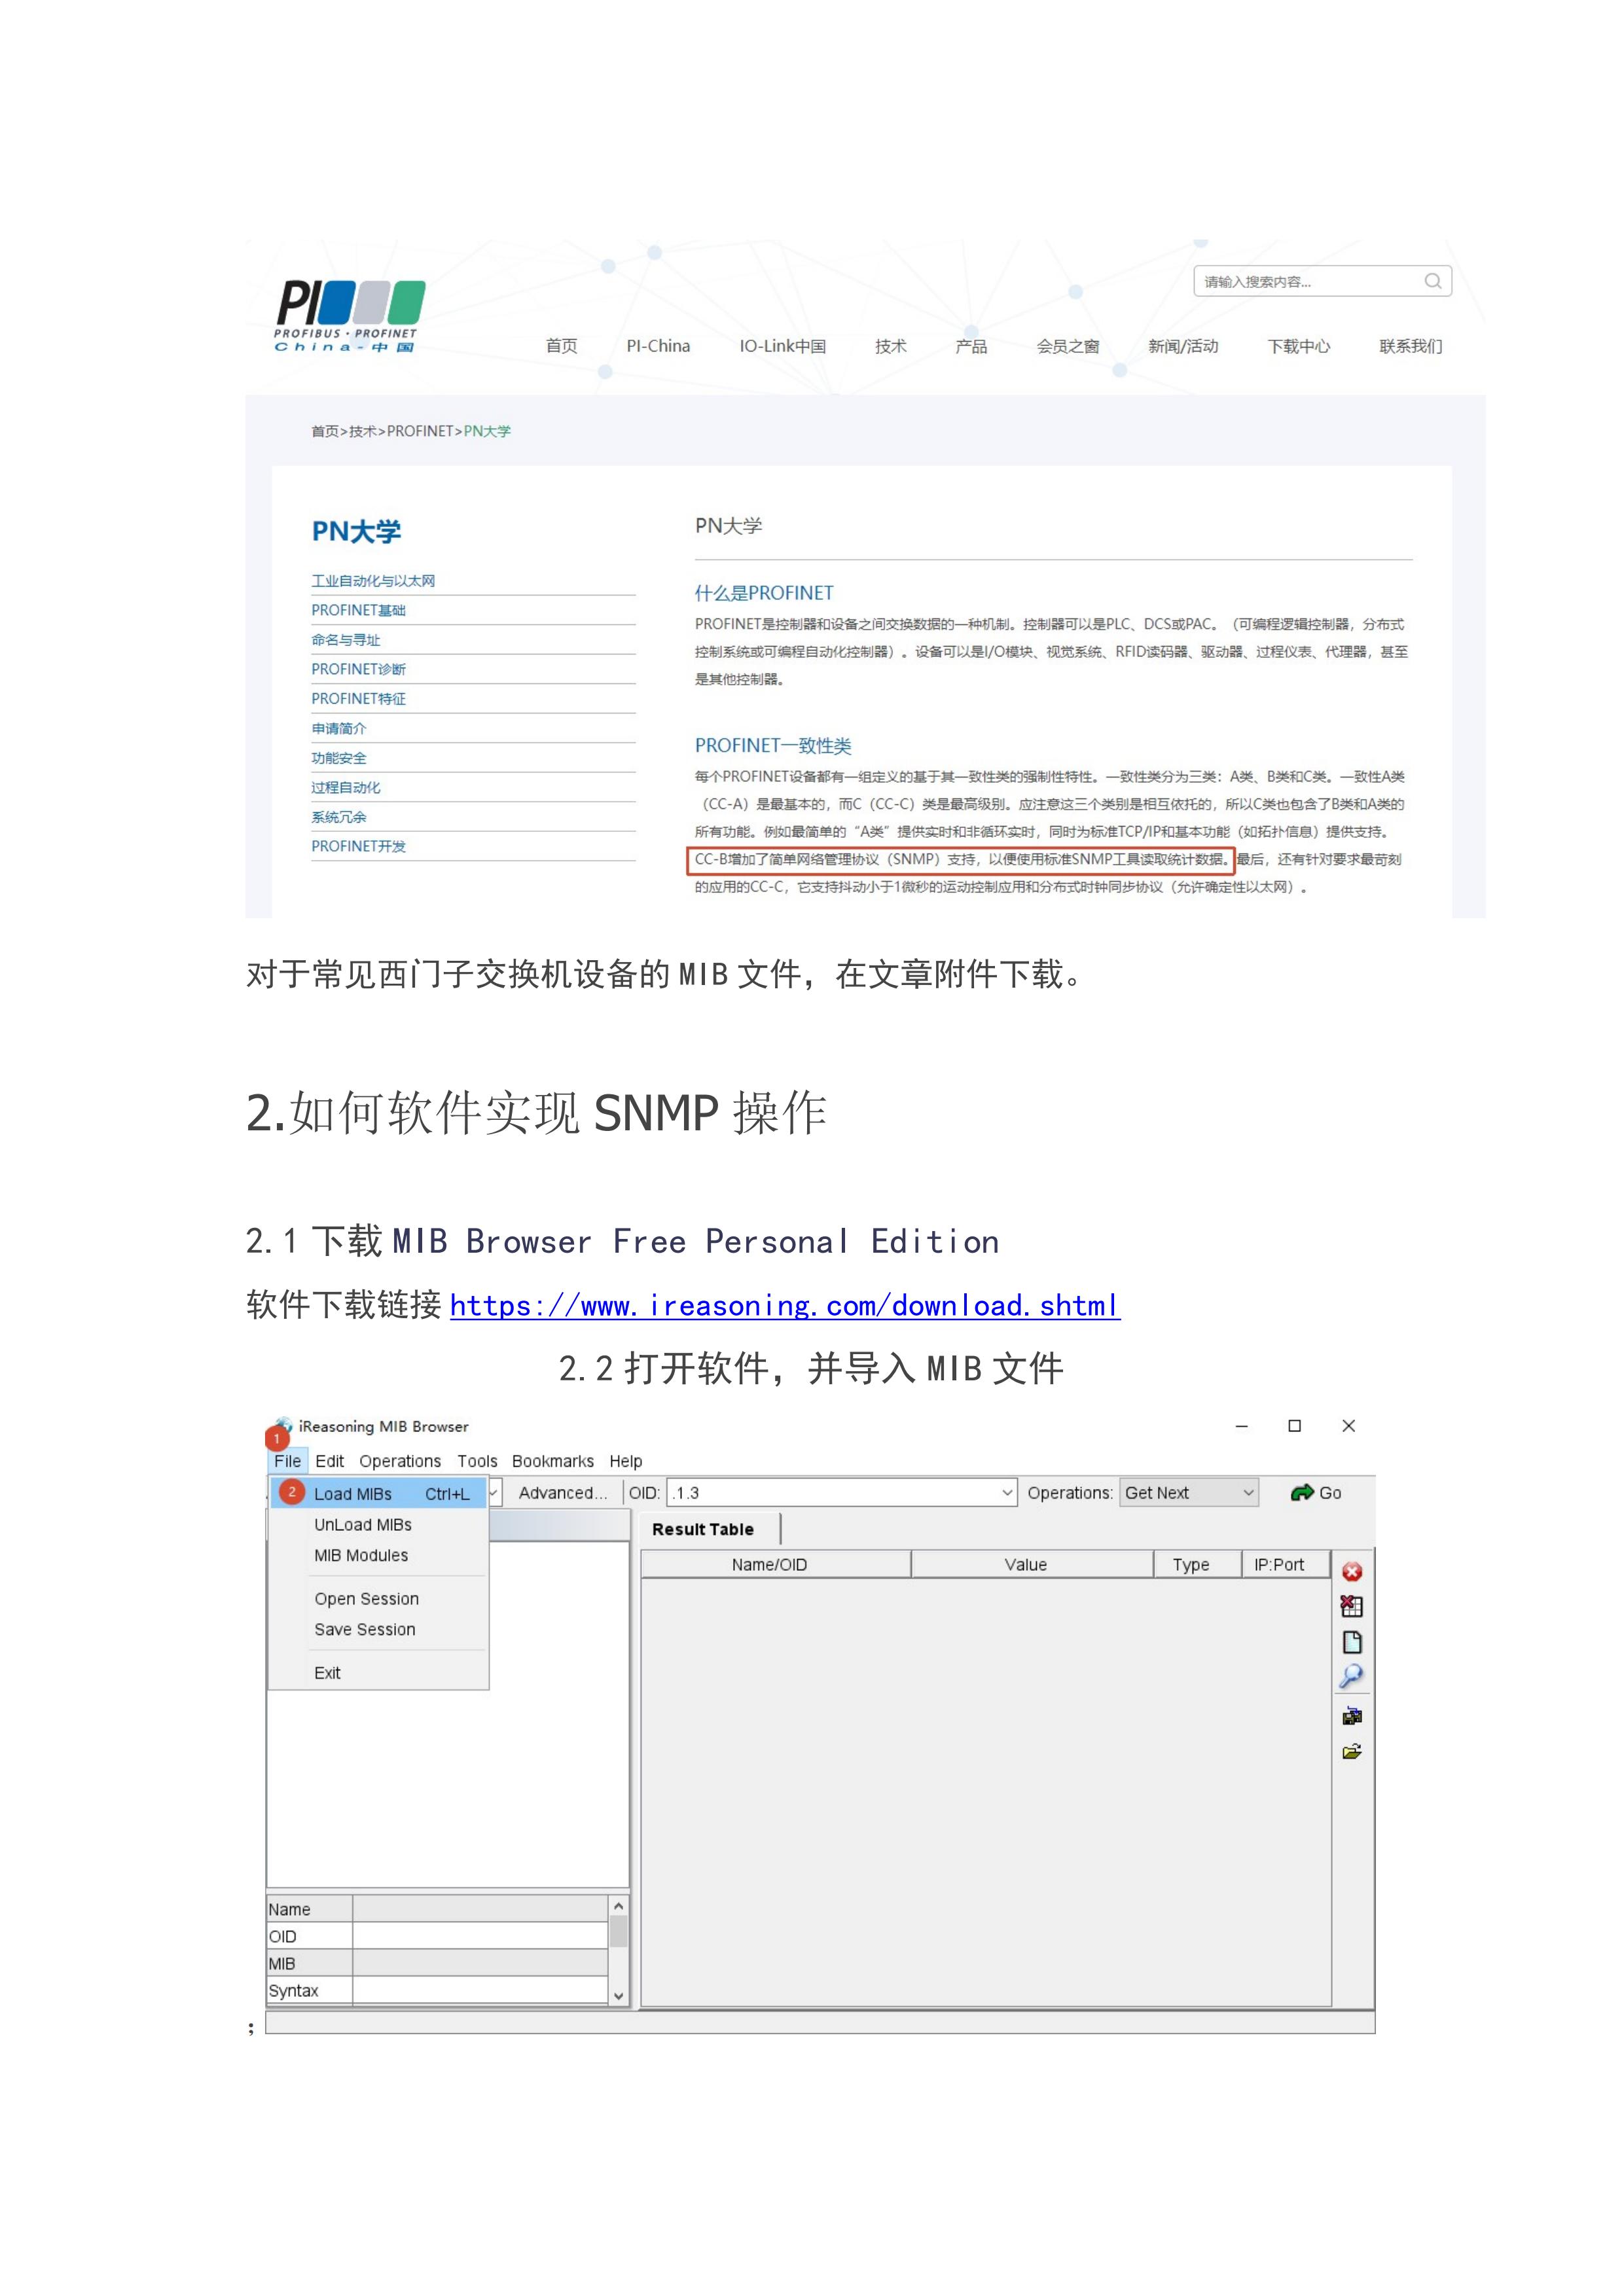
Task: Open the Edit menu
Action: (x=329, y=1461)
